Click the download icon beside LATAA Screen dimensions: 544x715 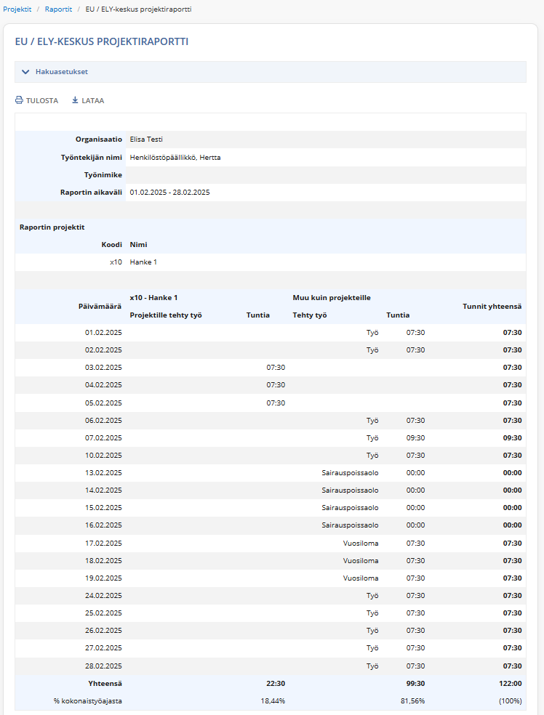(76, 100)
